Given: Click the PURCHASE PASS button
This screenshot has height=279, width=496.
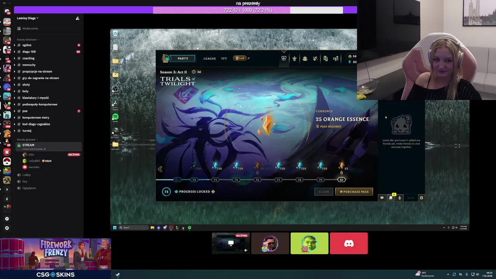Looking at the screenshot, I should (x=354, y=192).
